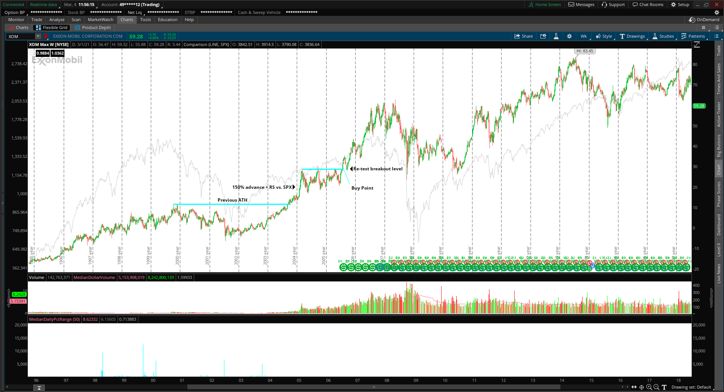Open the Patterns menu
The height and width of the screenshot is (392, 724).
(693, 36)
